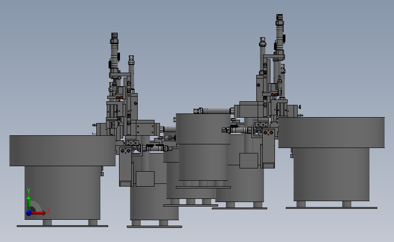Screen dimensions: 394x242
Task: Select the base plate under front-left pedestal
Action: (155, 227)
